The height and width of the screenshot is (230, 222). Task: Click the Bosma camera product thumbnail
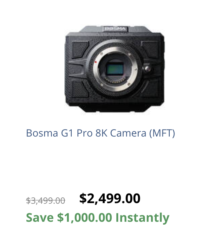tap(115, 70)
